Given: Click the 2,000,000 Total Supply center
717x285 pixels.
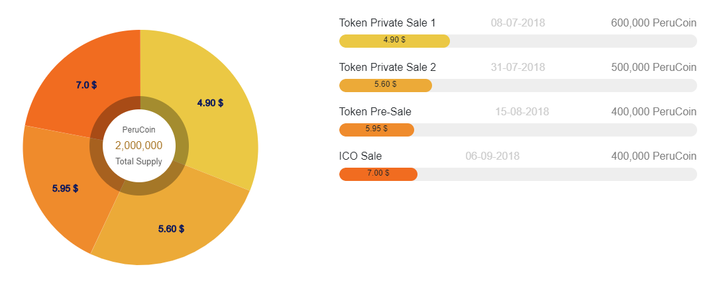Looking at the screenshot, I should click(x=138, y=145).
